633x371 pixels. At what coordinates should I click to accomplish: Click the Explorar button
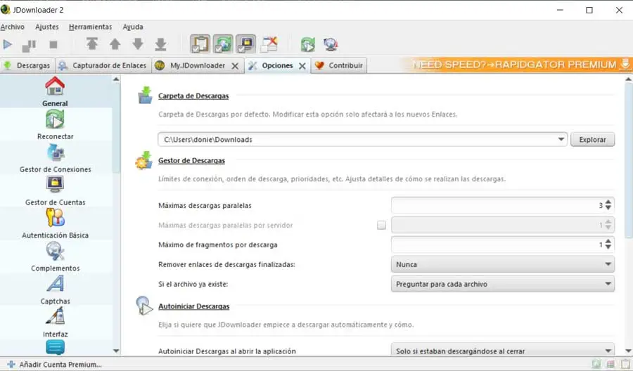pyautogui.click(x=592, y=140)
